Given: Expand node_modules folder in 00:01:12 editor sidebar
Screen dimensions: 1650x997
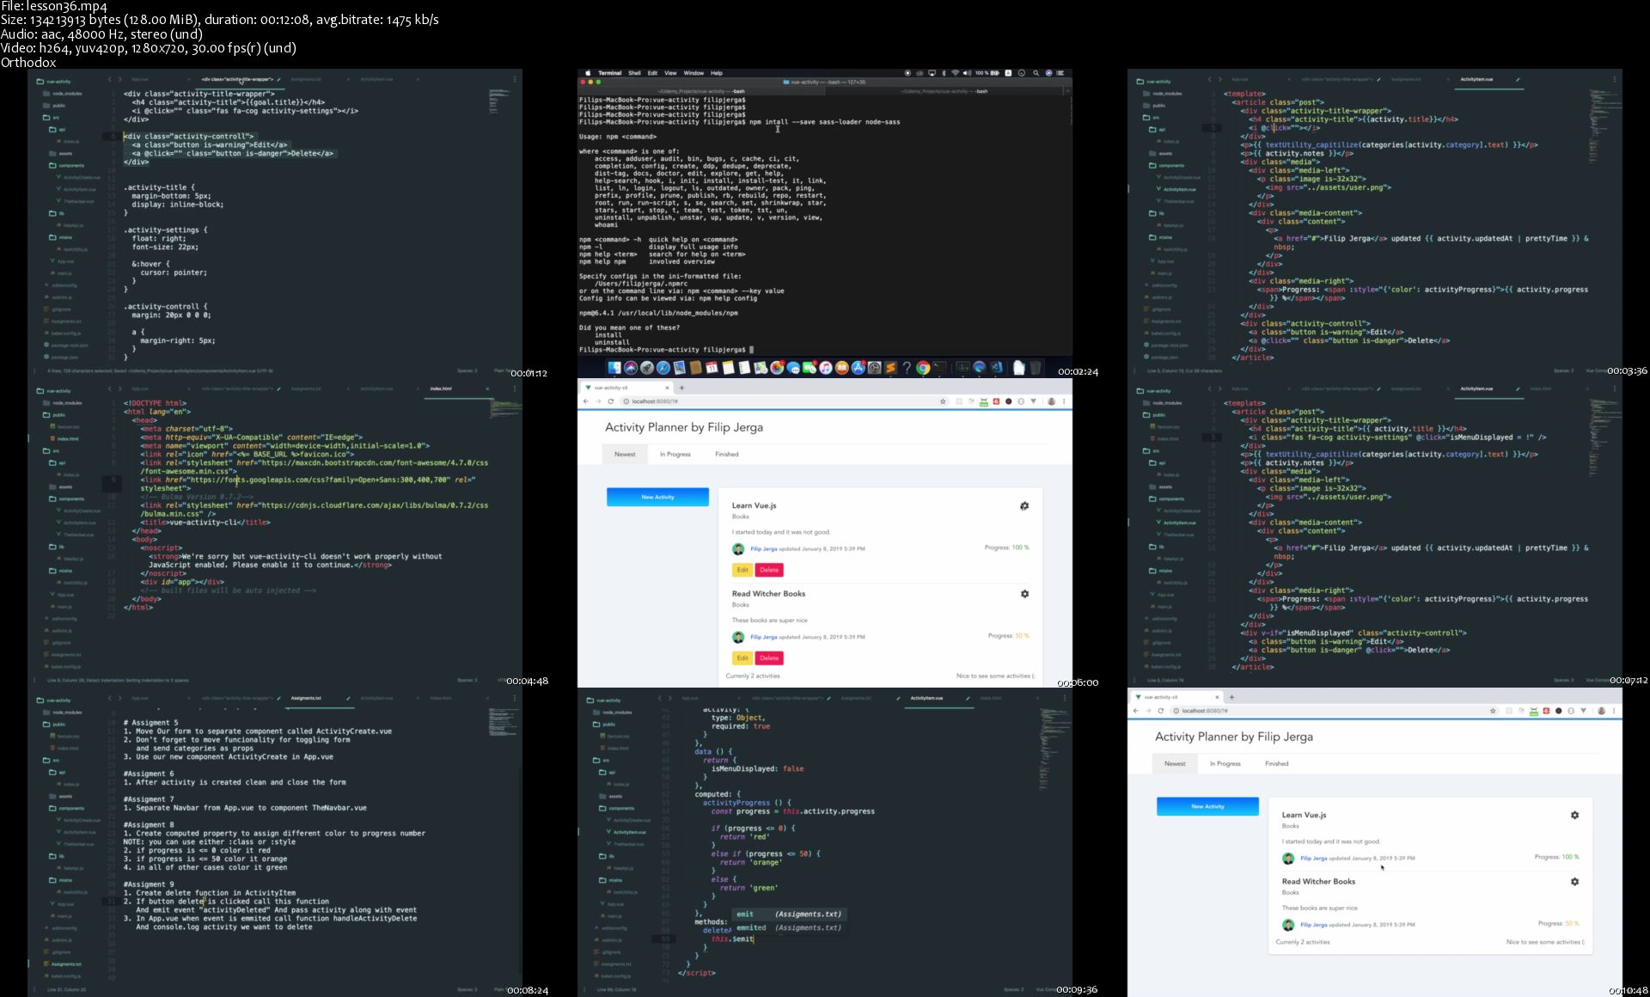Looking at the screenshot, I should point(62,94).
